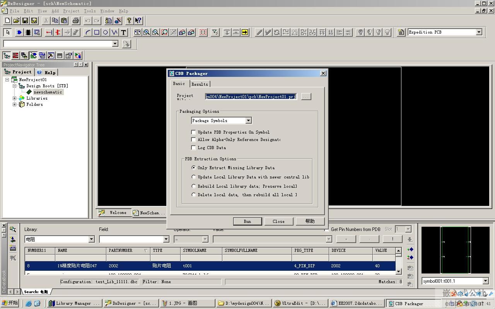
Task: Enable Update PDB Properties On Symbol
Action: 194,132
